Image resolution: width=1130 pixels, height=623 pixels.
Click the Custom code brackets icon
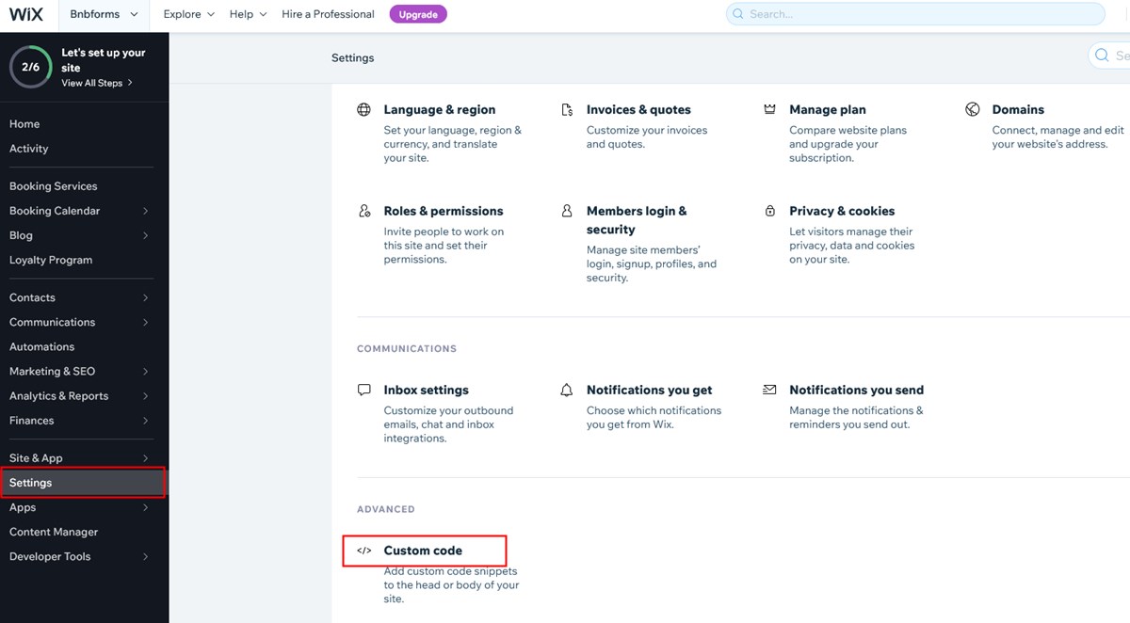(x=364, y=551)
